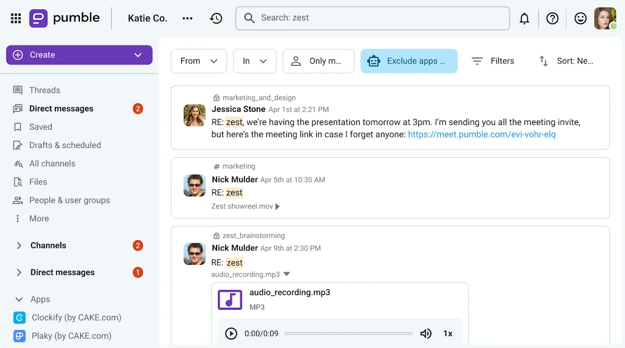This screenshot has height=348, width=625.
Task: Expand the Create button dropdown chevron
Action: click(138, 55)
